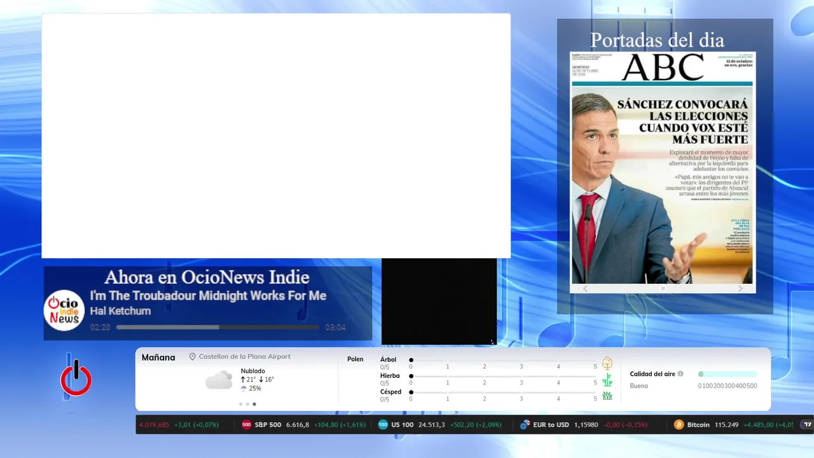The width and height of the screenshot is (814, 458).
Task: Click the Bitcoin price 115.249
Action: (726, 424)
